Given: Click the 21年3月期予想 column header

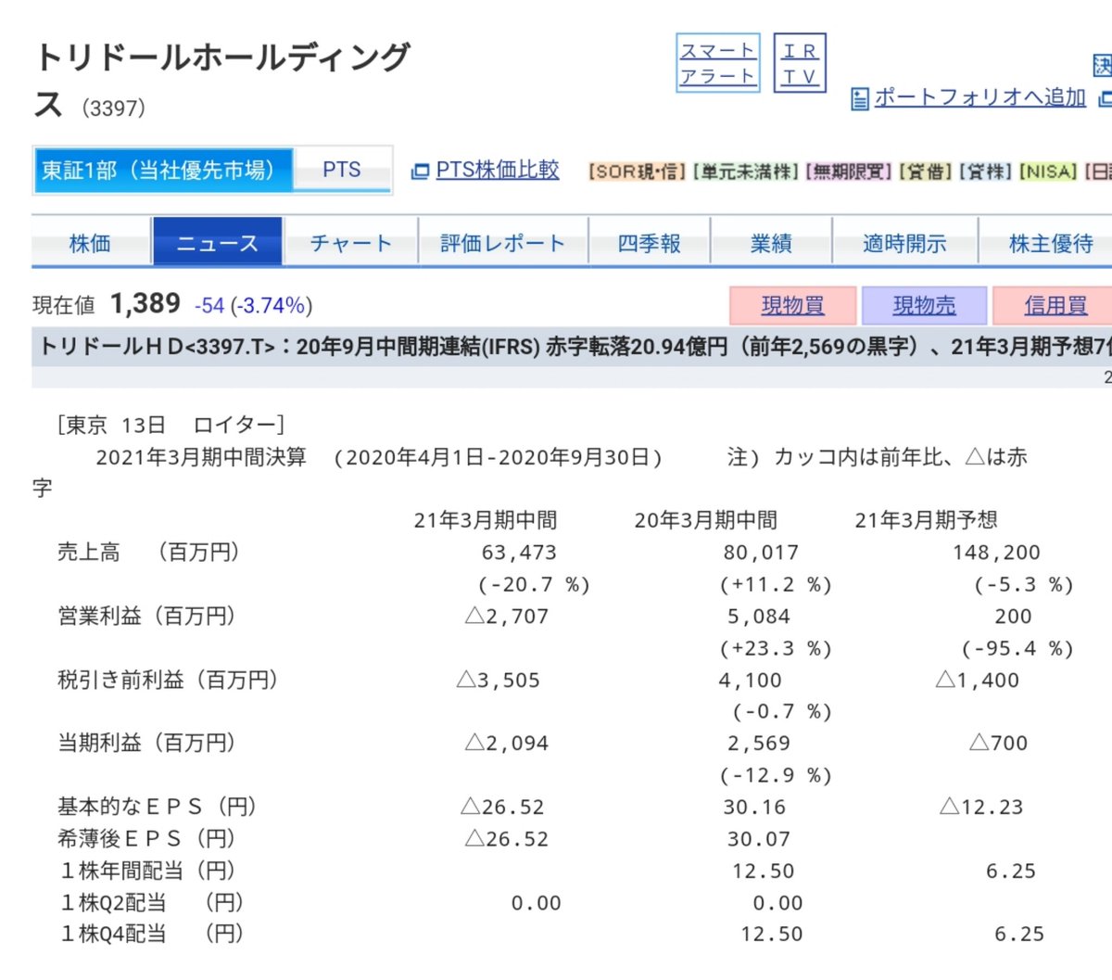Looking at the screenshot, I should pyautogui.click(x=926, y=520).
